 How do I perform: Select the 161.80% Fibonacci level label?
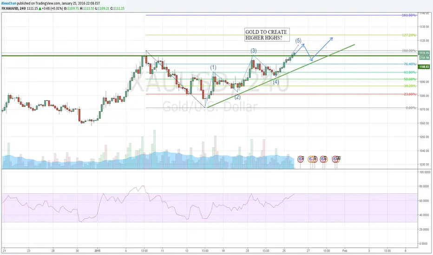pos(409,15)
